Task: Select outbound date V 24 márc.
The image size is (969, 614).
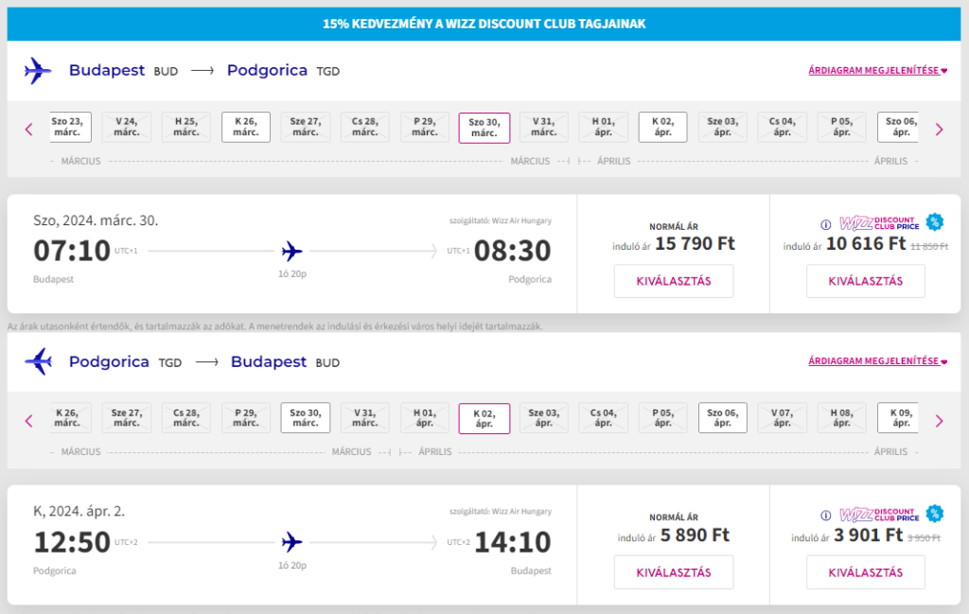Action: coord(127,128)
